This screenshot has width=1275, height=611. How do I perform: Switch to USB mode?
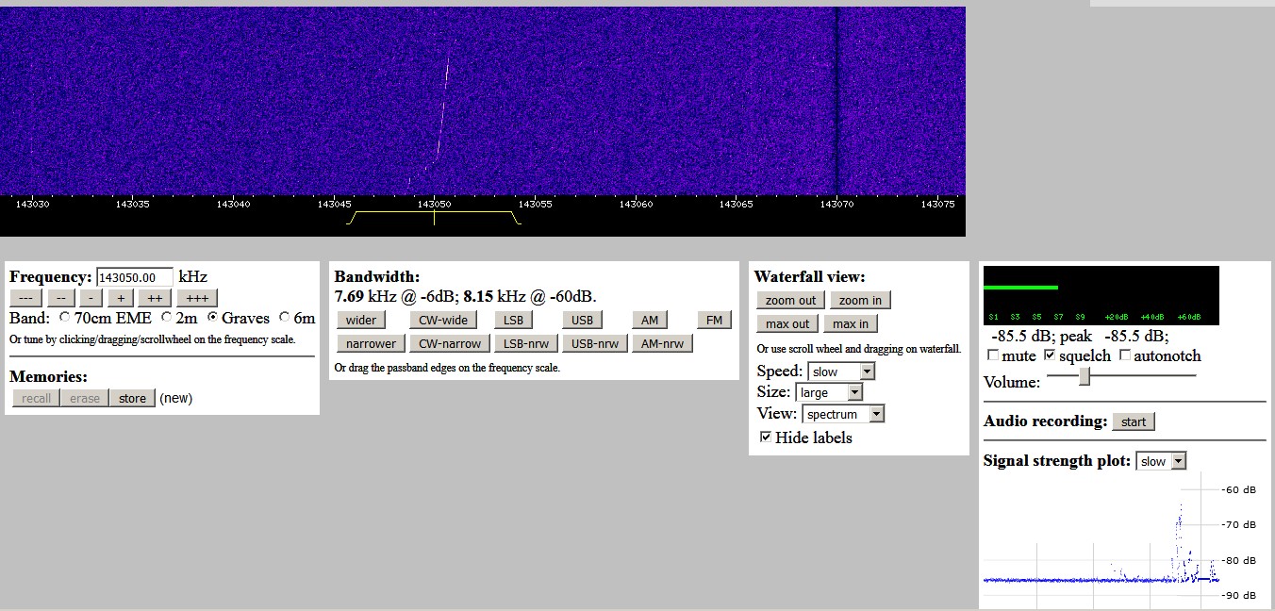tap(583, 320)
